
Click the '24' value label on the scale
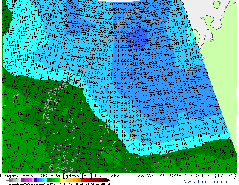81,184
